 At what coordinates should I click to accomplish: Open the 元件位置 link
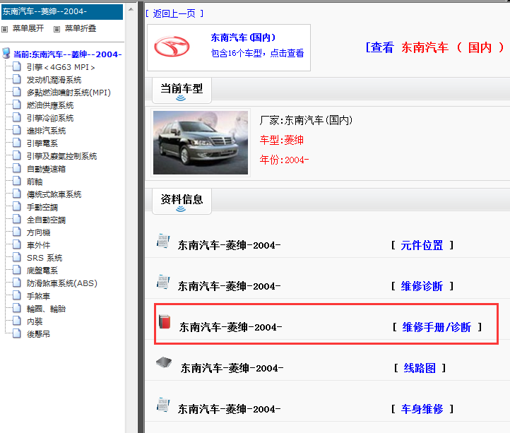tap(422, 245)
